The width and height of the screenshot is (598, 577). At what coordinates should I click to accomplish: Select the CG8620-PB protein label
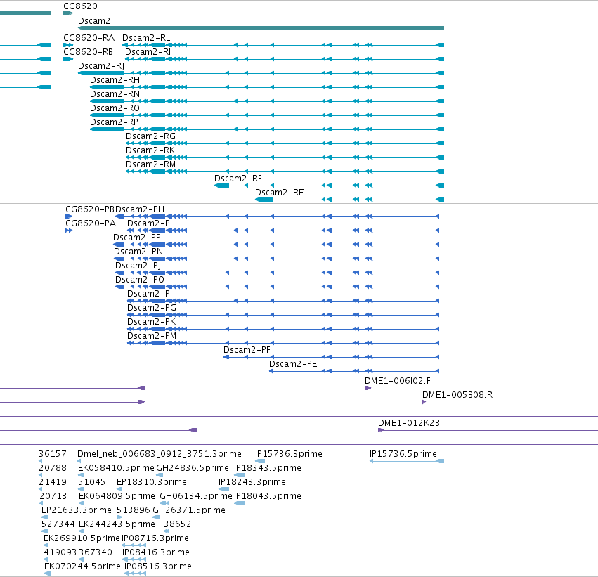coord(90,209)
